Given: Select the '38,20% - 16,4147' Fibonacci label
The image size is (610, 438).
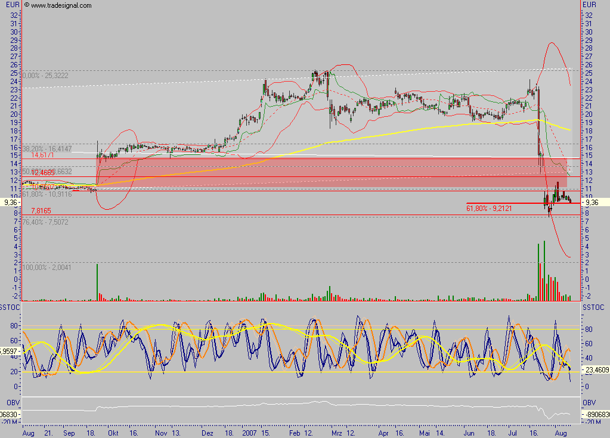Looking at the screenshot, I should [47, 149].
